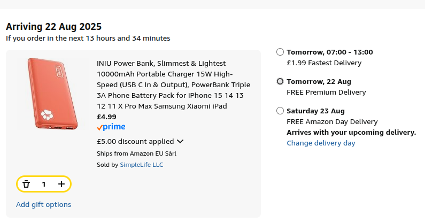Click the '£1.99 Fastest Delivery' label

click(x=324, y=63)
